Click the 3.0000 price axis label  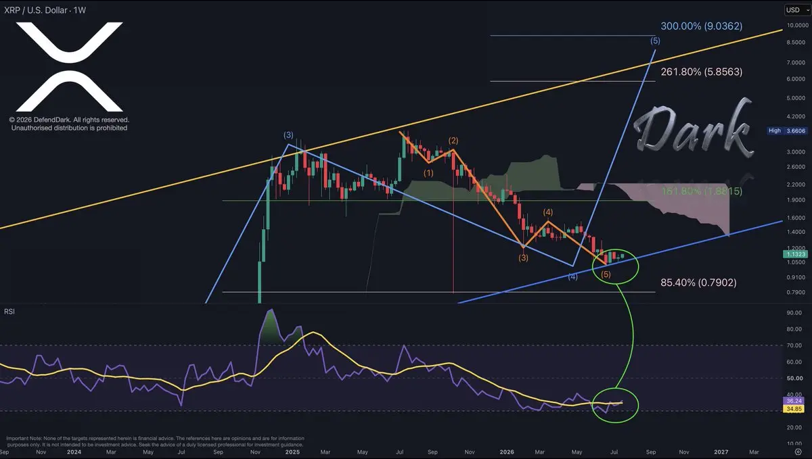[794, 152]
